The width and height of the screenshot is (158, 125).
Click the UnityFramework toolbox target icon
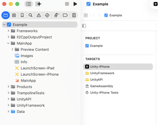click(x=87, y=73)
